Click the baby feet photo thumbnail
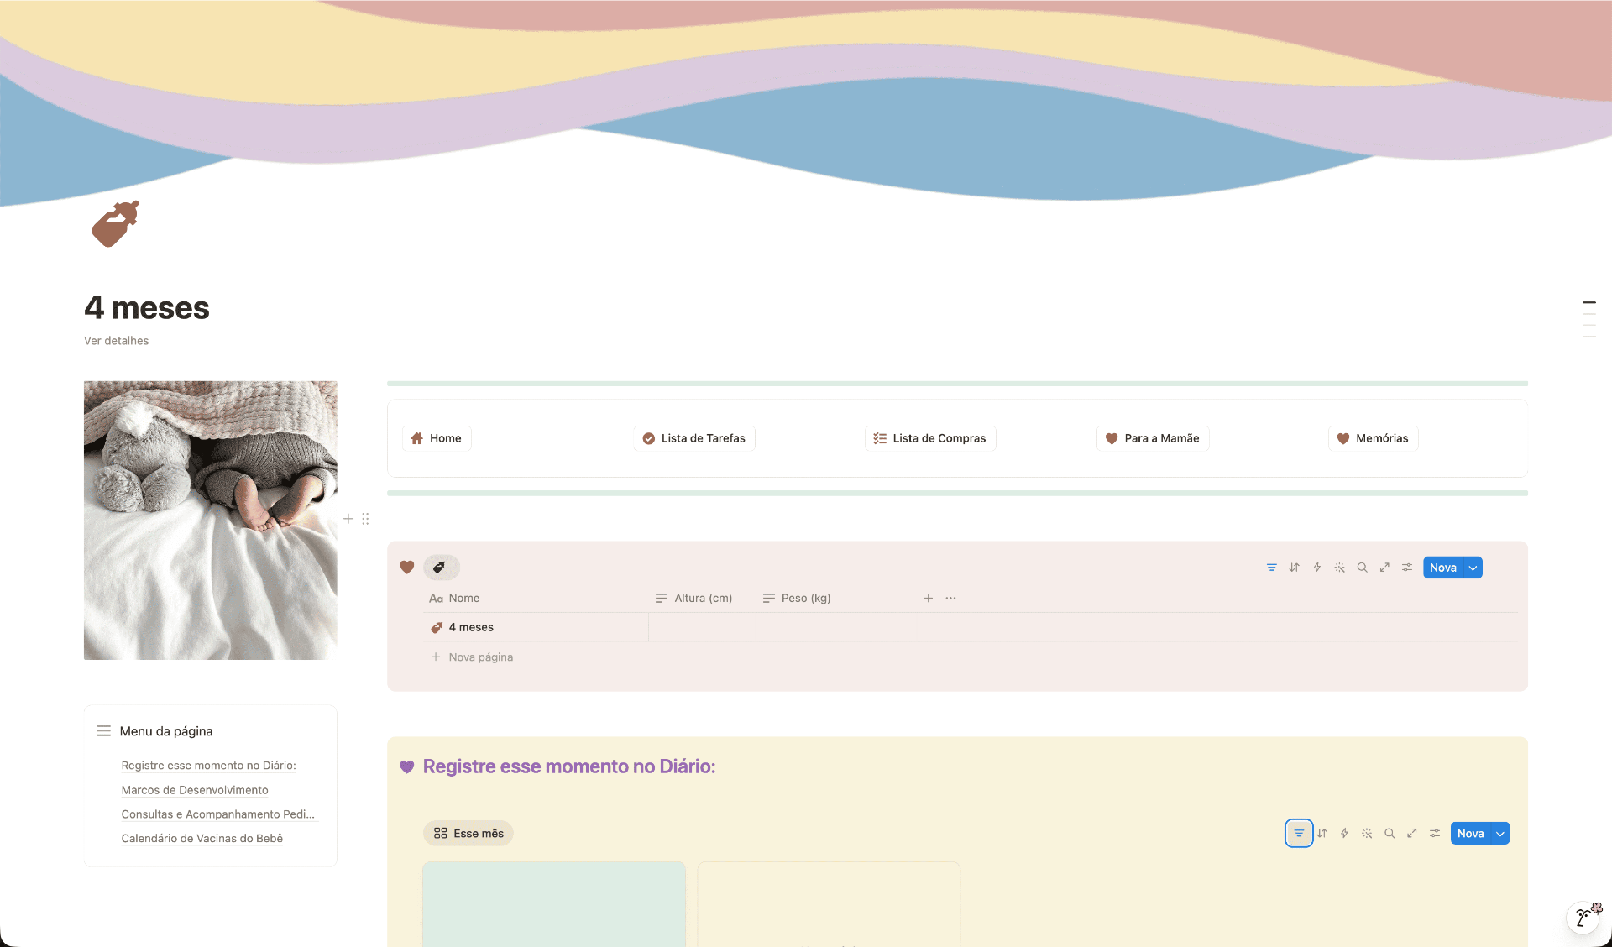 [211, 521]
